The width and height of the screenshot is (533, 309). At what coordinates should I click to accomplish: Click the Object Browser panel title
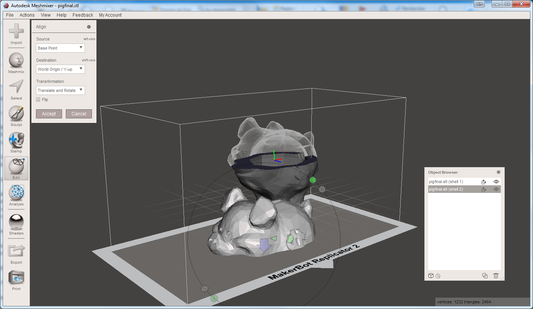[443, 172]
